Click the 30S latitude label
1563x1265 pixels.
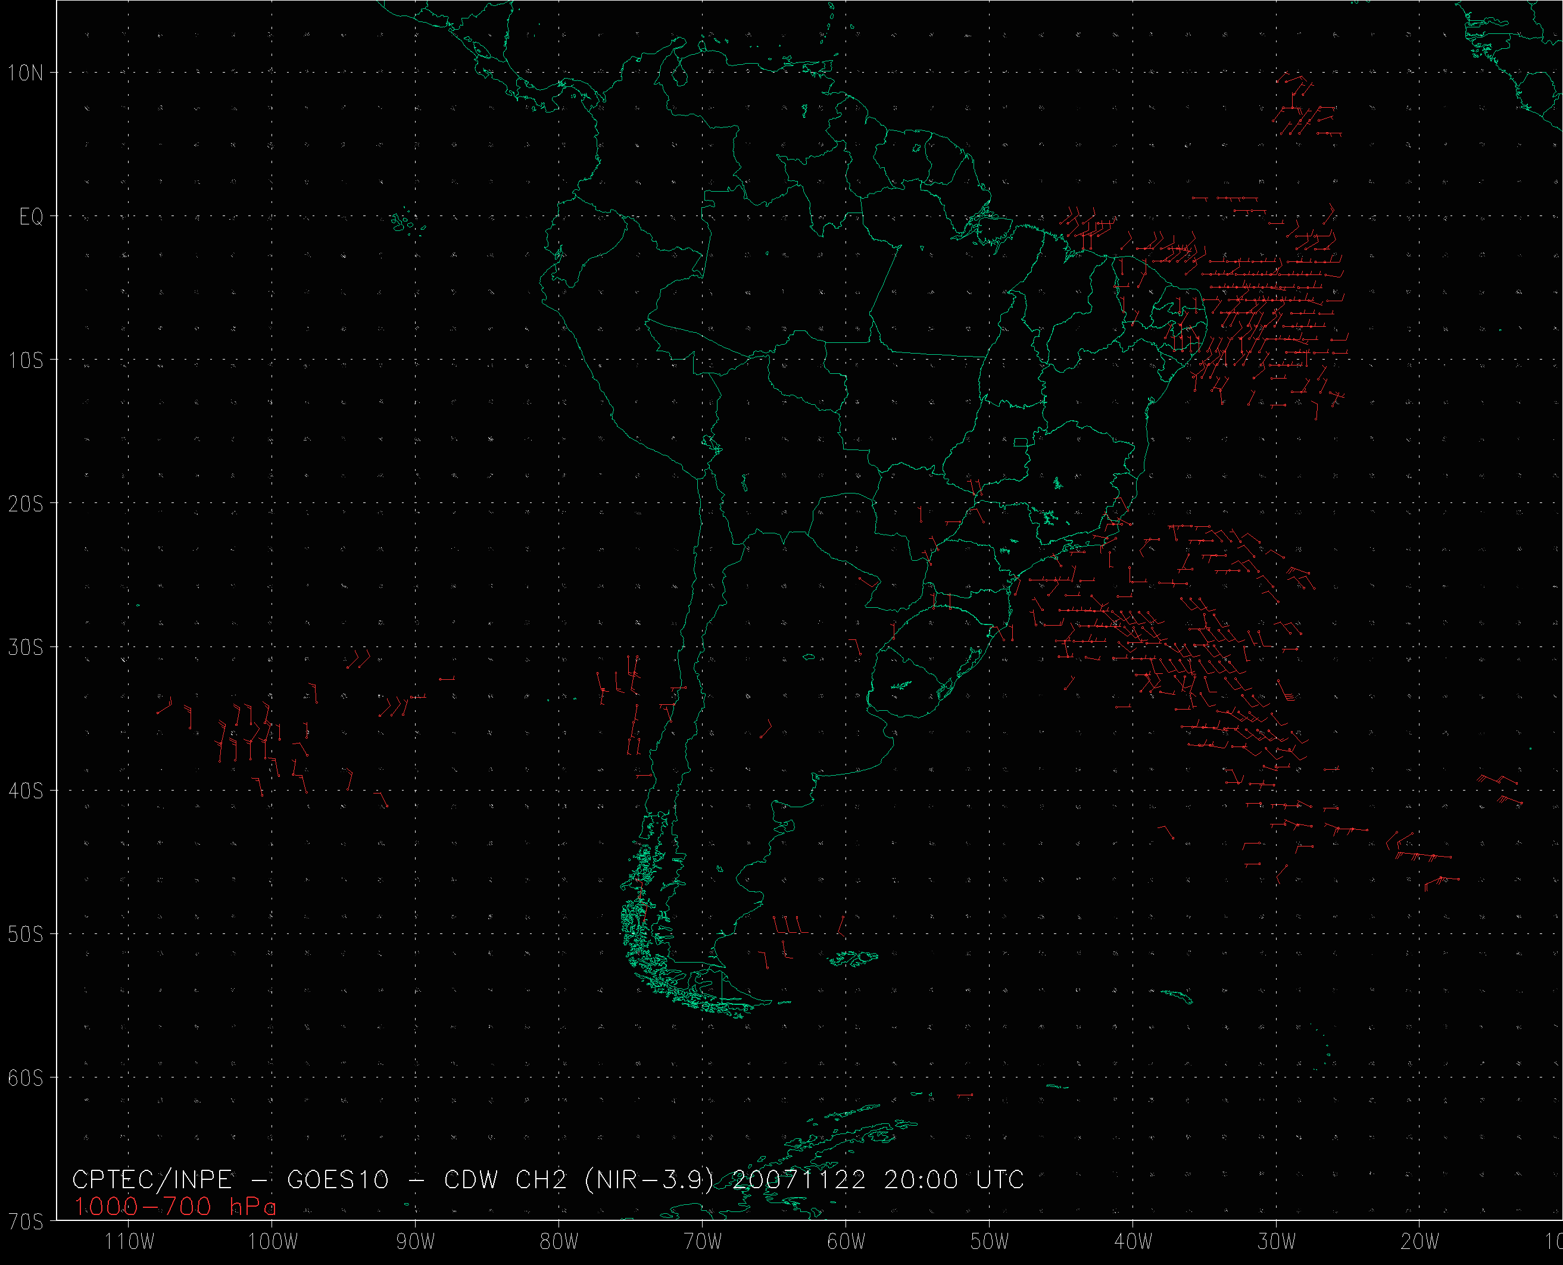(x=26, y=648)
